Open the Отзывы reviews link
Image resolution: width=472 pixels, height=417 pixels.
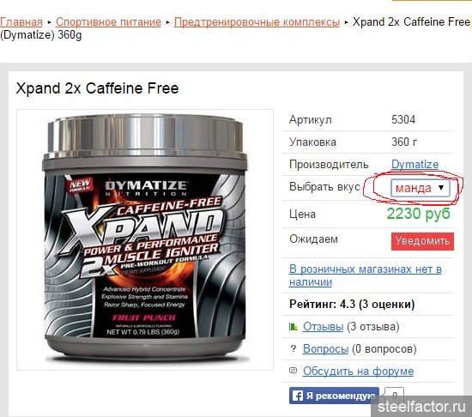[323, 326]
